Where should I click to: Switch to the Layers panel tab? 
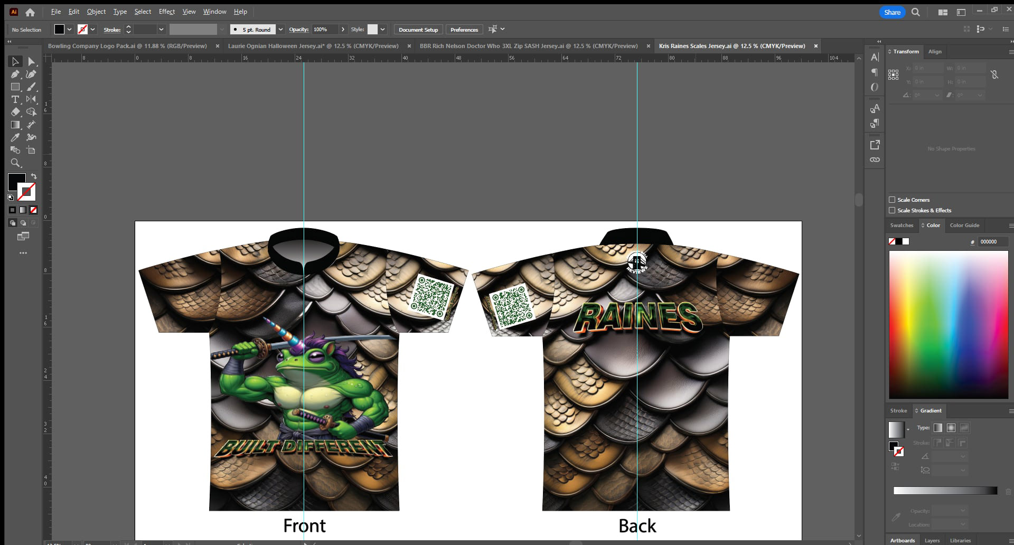[x=932, y=540]
